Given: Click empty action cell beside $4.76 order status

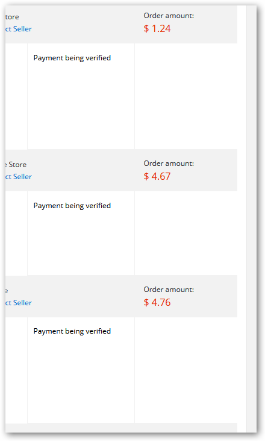Looking at the screenshot, I should click(186, 370).
